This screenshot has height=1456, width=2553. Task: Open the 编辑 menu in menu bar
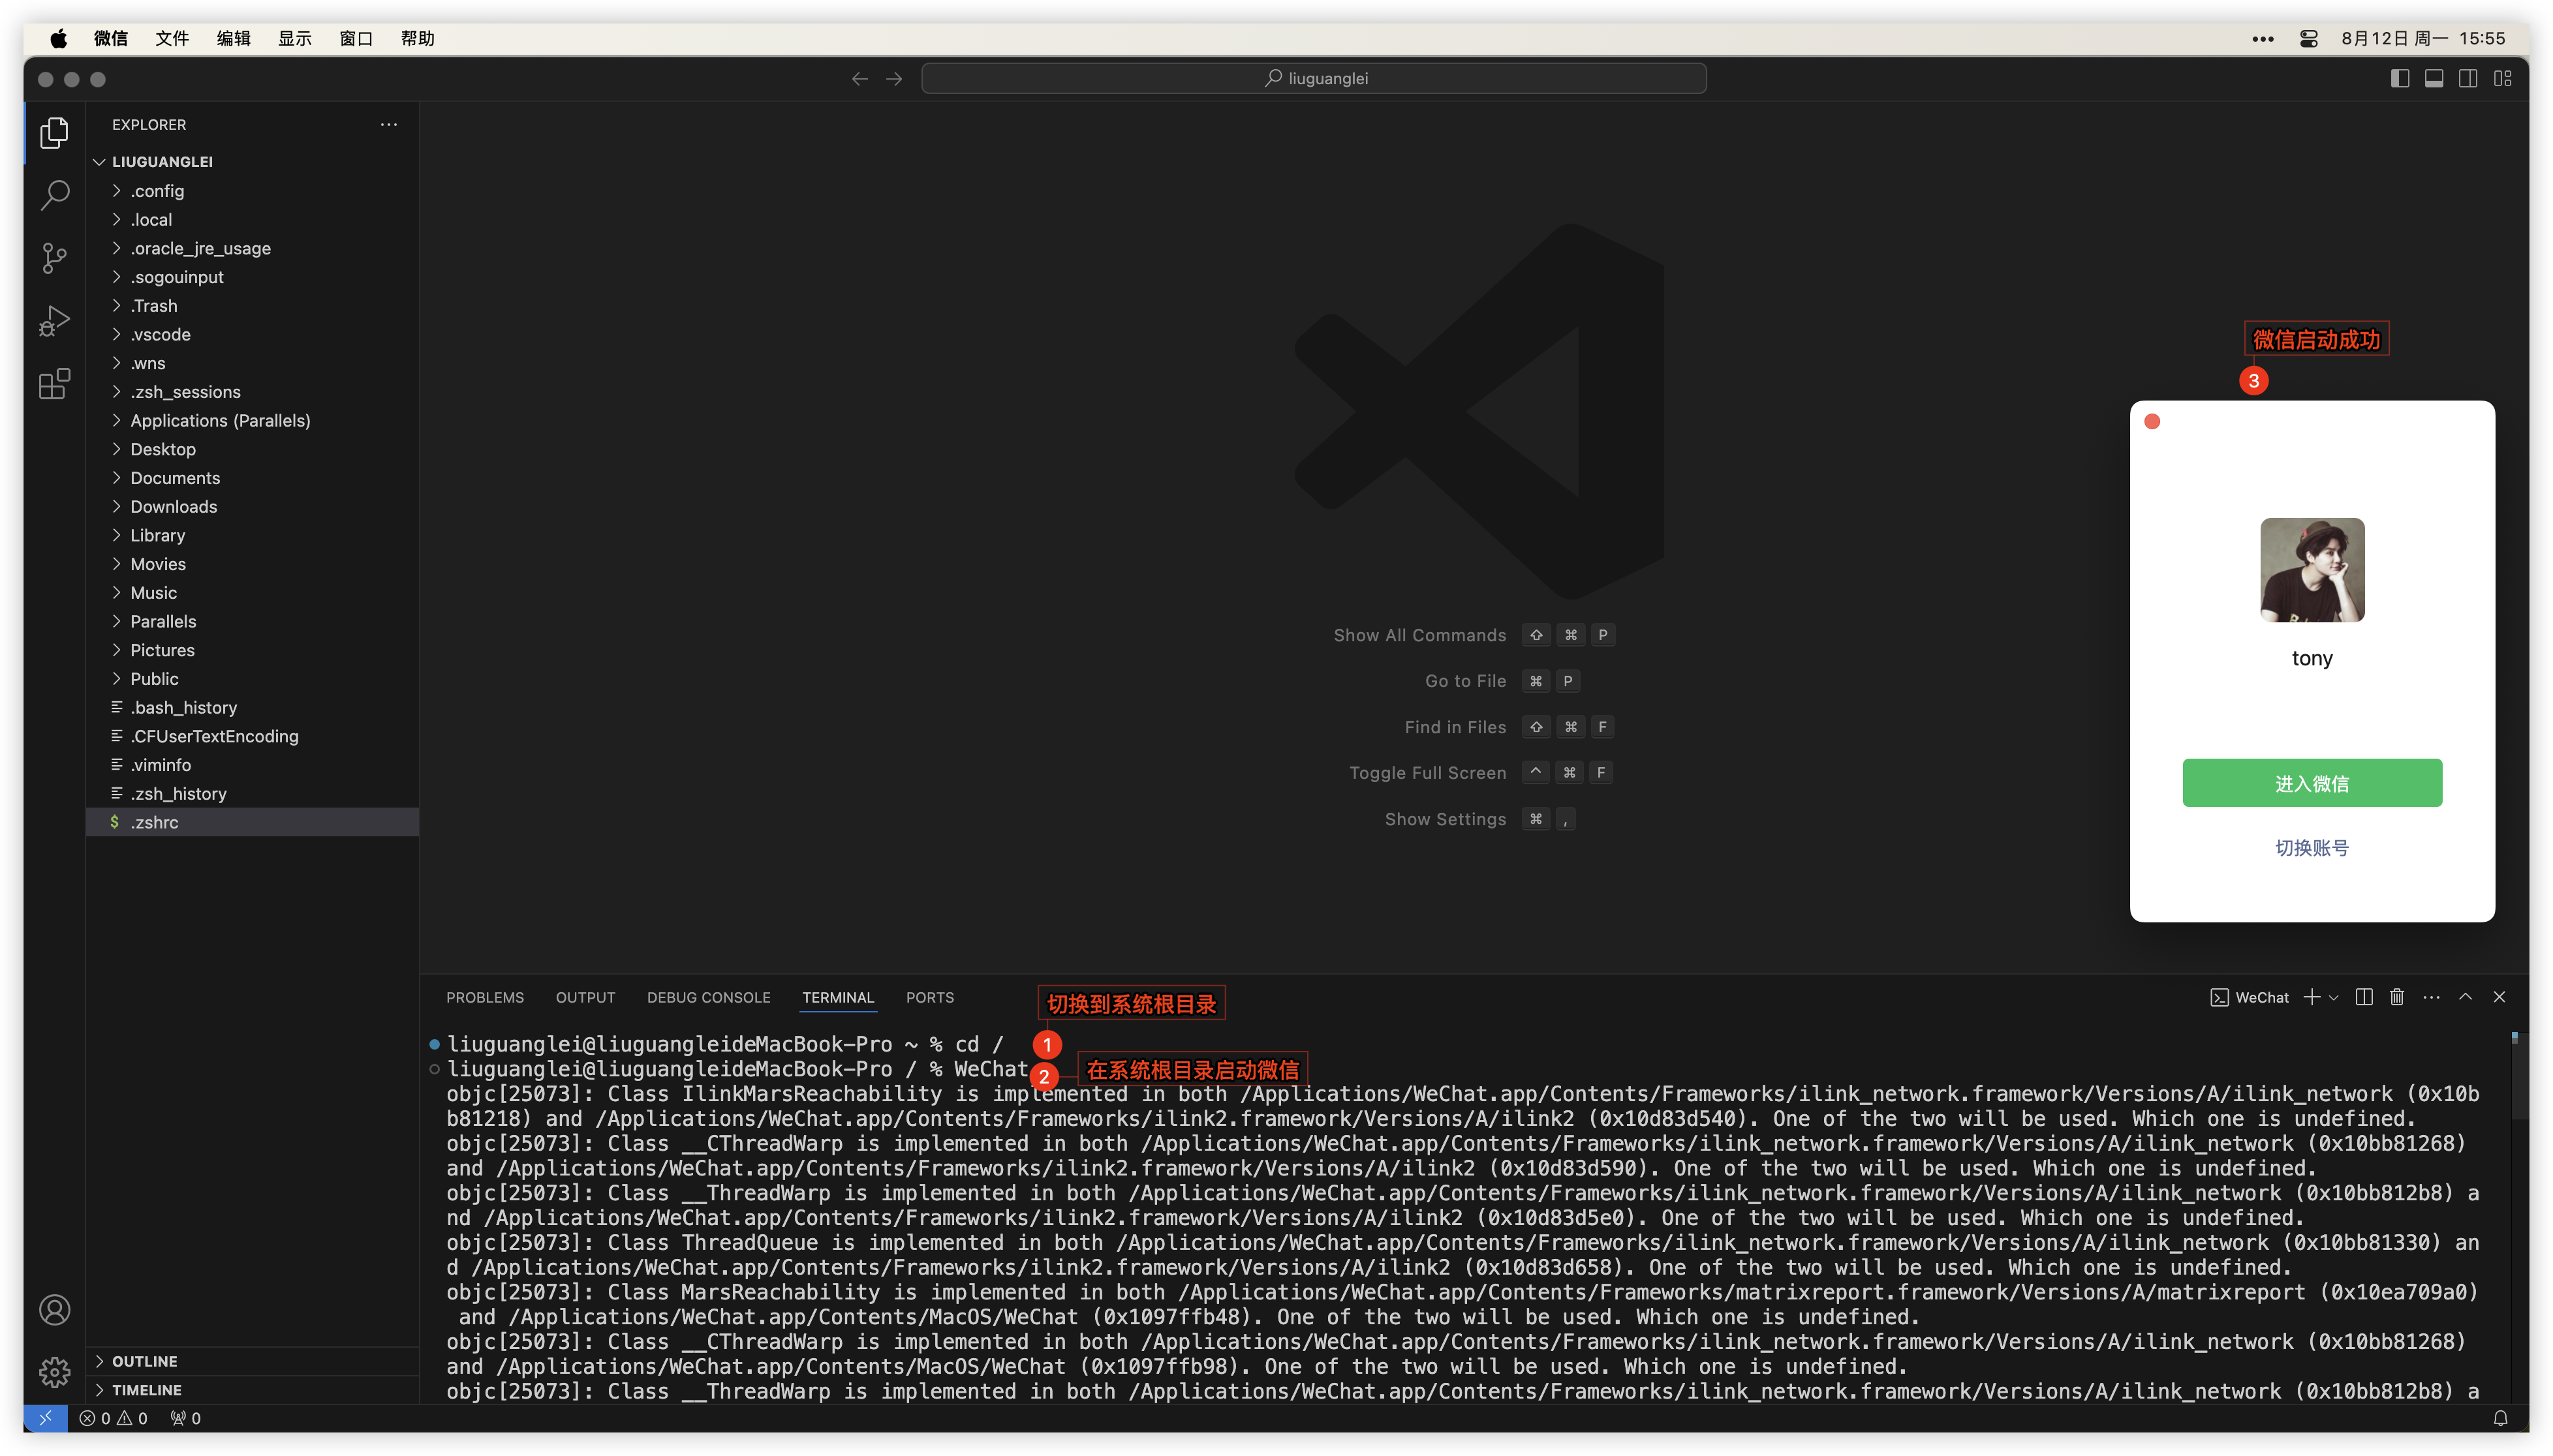click(x=233, y=38)
